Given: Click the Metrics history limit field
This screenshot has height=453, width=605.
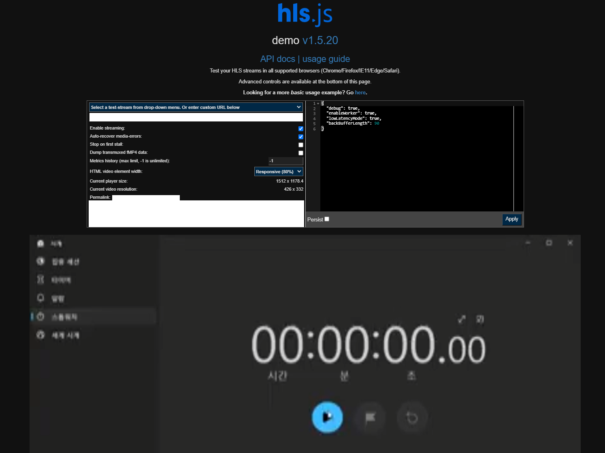Looking at the screenshot, I should (286, 161).
